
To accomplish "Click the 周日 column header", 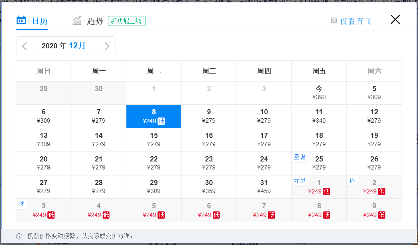I will (43, 71).
